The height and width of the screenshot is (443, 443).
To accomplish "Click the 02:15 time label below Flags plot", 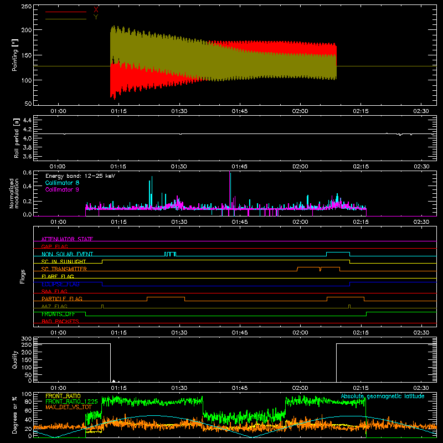I will 360,333.
